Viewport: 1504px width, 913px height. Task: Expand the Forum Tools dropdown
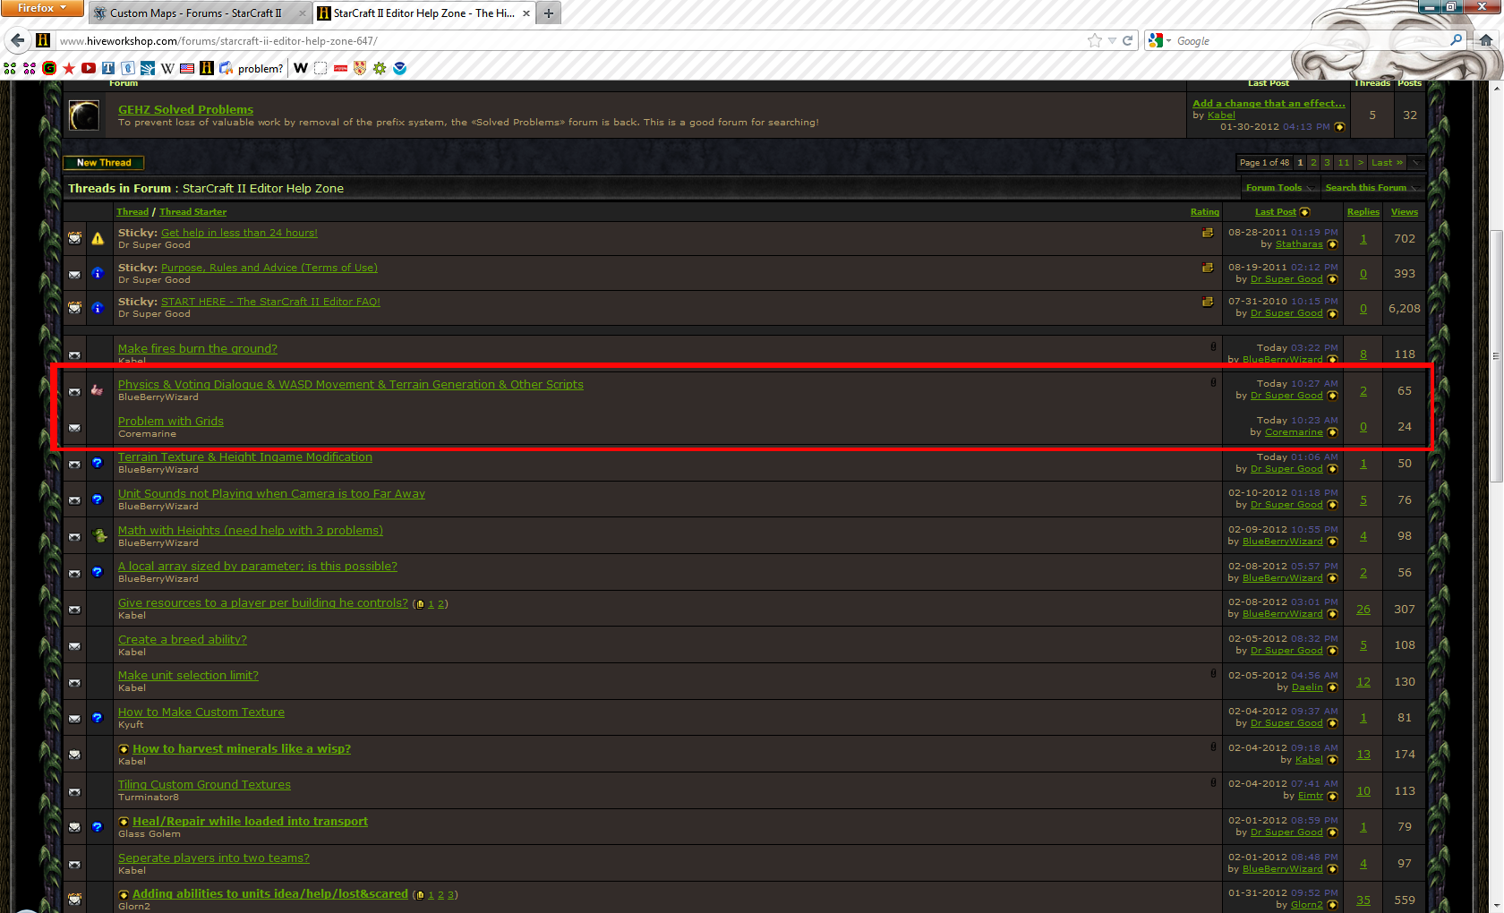coord(1278,188)
